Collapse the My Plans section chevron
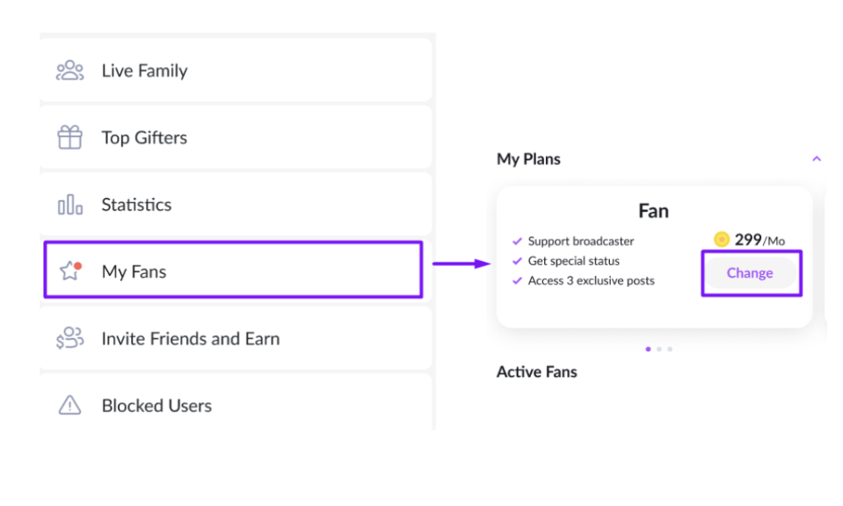 pos(817,159)
